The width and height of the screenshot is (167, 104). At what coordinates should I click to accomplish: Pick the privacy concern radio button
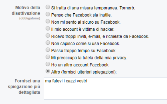coord(48,57)
